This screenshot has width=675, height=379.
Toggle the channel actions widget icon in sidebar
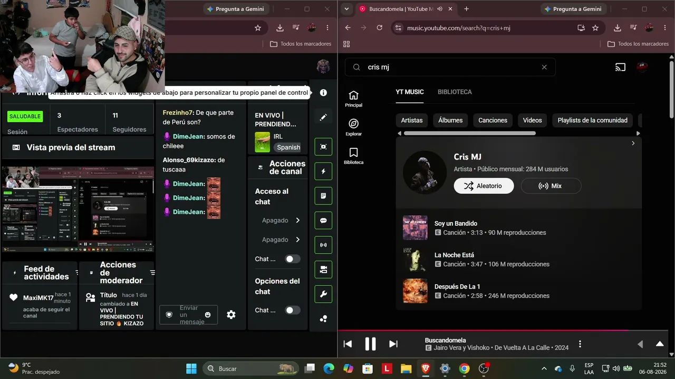[x=323, y=270]
